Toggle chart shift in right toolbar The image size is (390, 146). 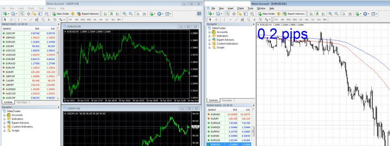[351, 14]
